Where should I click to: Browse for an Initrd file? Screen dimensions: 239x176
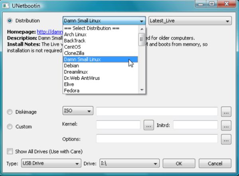click(x=226, y=125)
